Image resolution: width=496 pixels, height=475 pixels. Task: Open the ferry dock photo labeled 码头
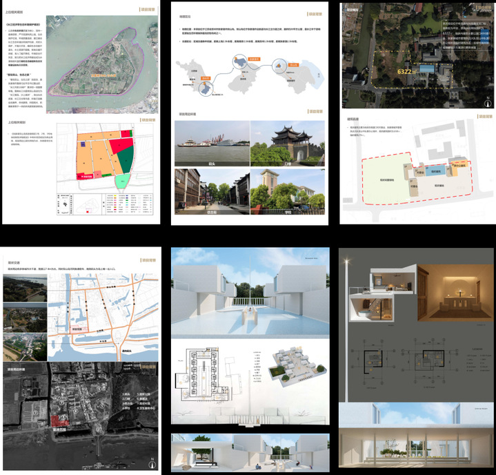(x=212, y=144)
